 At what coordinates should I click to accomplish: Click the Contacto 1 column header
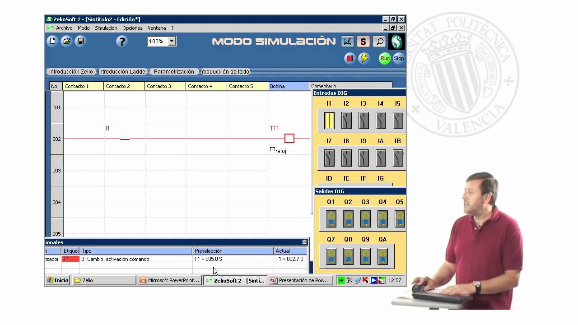click(83, 86)
